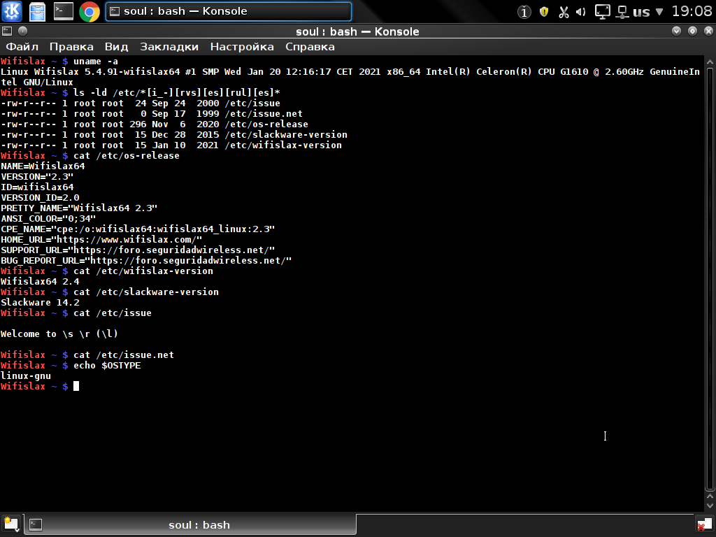This screenshot has width=716, height=537.
Task: Click the 'echo $OSTYPE' command text
Action: coord(107,366)
